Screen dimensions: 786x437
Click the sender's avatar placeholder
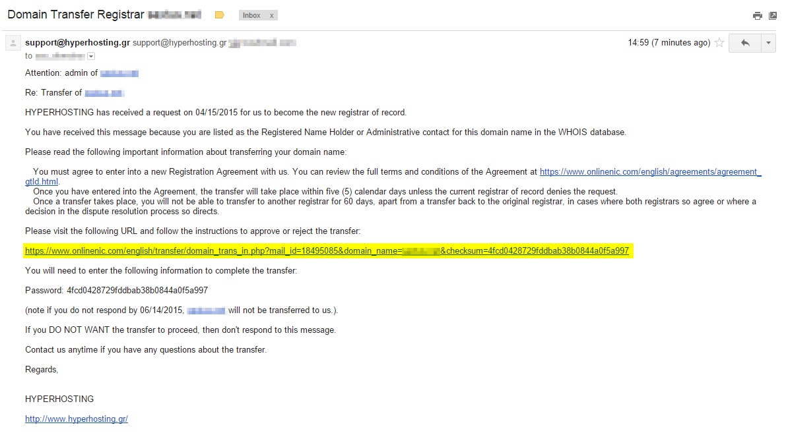pyautogui.click(x=13, y=43)
